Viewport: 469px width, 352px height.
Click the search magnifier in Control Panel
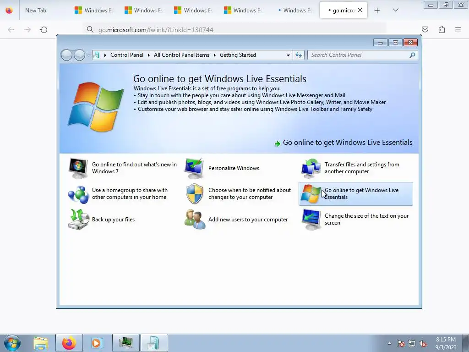point(412,55)
